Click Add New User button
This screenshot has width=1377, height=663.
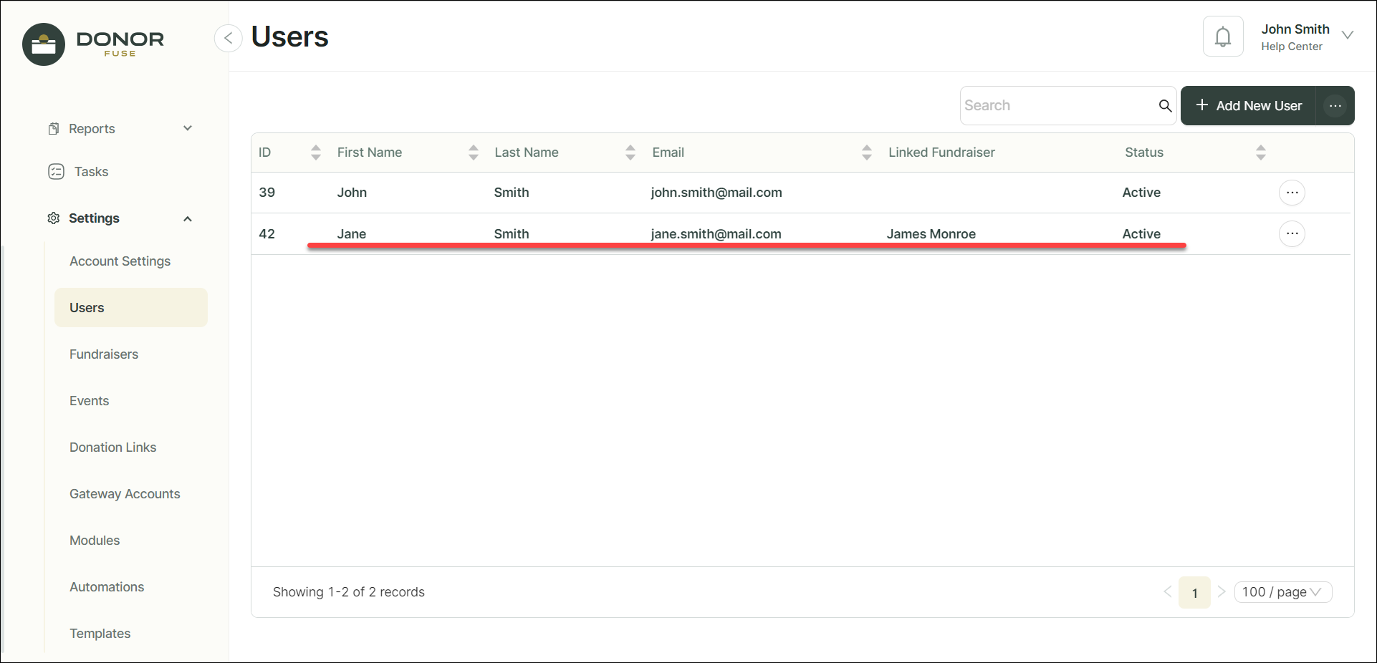1248,106
